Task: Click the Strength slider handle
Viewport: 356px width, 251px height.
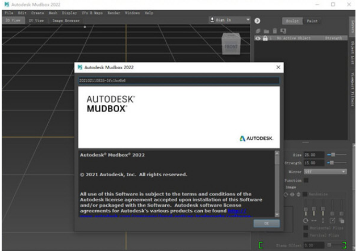Action: (x=332, y=163)
